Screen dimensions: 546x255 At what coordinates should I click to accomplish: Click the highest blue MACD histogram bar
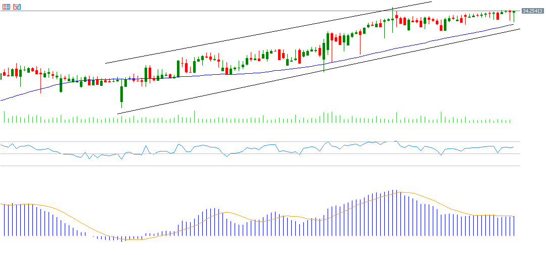(x=397, y=212)
